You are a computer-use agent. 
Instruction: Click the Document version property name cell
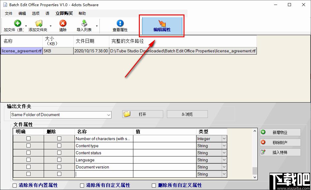(104, 167)
